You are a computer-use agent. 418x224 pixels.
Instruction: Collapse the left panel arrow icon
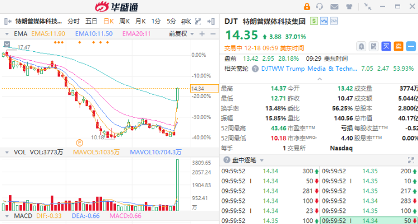[x=8, y=21]
